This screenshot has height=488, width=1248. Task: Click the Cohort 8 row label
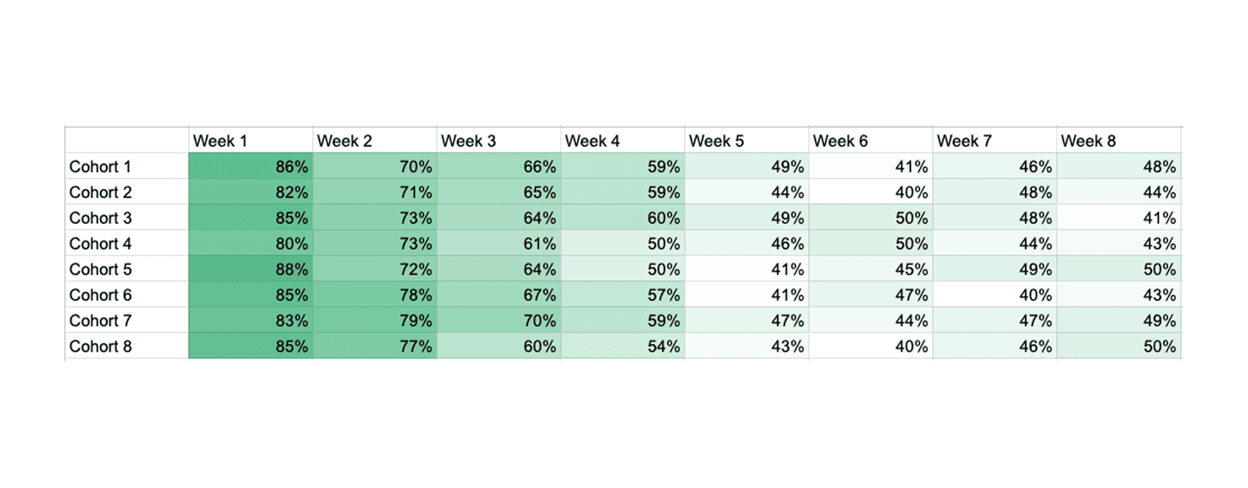[x=126, y=347]
